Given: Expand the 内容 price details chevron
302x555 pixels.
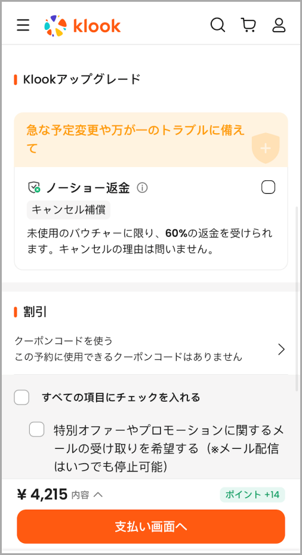Looking at the screenshot, I should tap(98, 495).
